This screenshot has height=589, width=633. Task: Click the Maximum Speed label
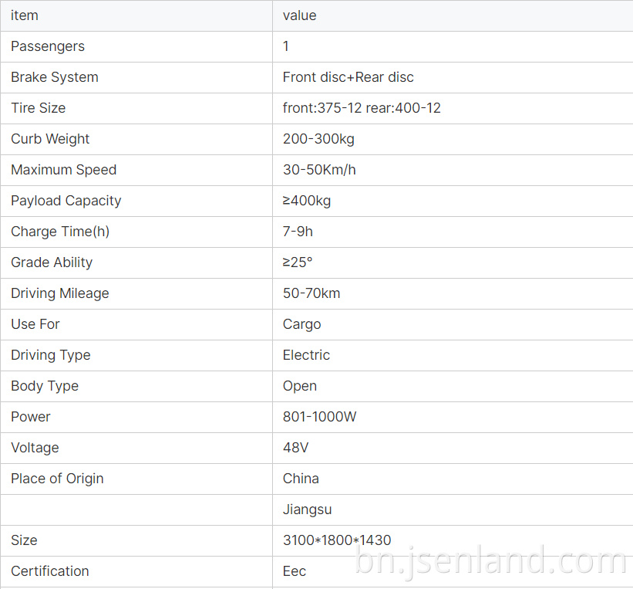(x=63, y=170)
